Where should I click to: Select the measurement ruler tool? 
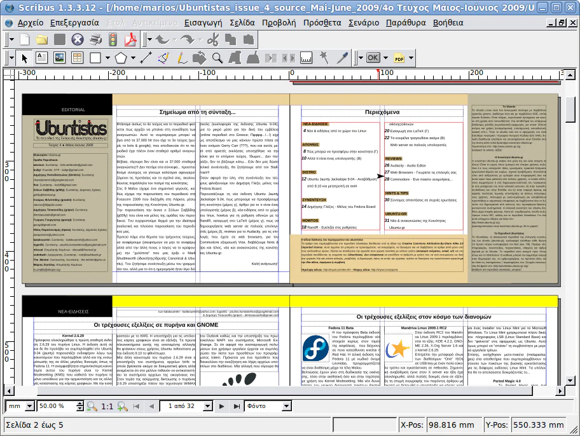[x=307, y=58]
